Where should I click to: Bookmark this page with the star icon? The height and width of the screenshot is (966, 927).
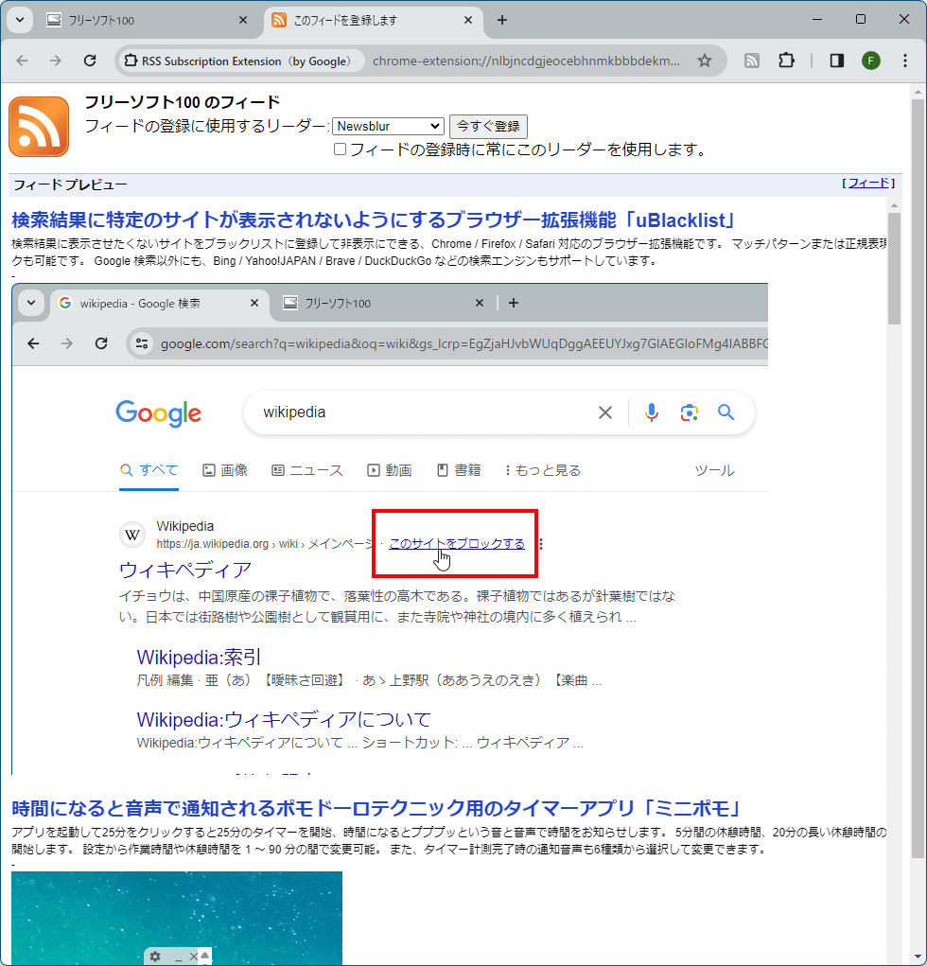click(705, 61)
